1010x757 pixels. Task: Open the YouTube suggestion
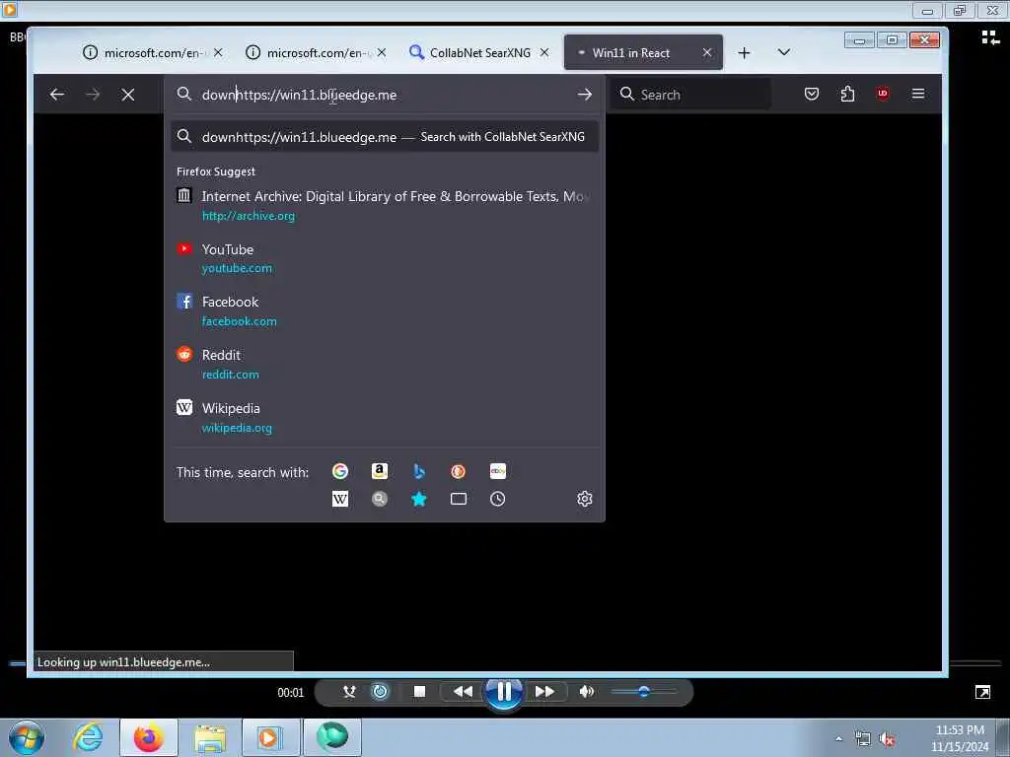pyautogui.click(x=385, y=258)
